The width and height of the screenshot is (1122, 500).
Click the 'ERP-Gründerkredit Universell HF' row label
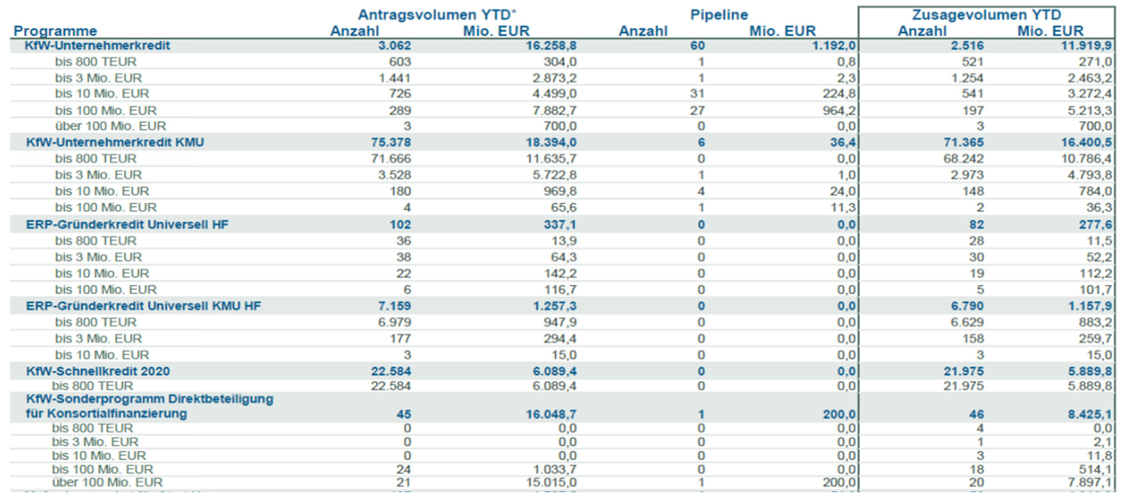pyautogui.click(x=127, y=224)
